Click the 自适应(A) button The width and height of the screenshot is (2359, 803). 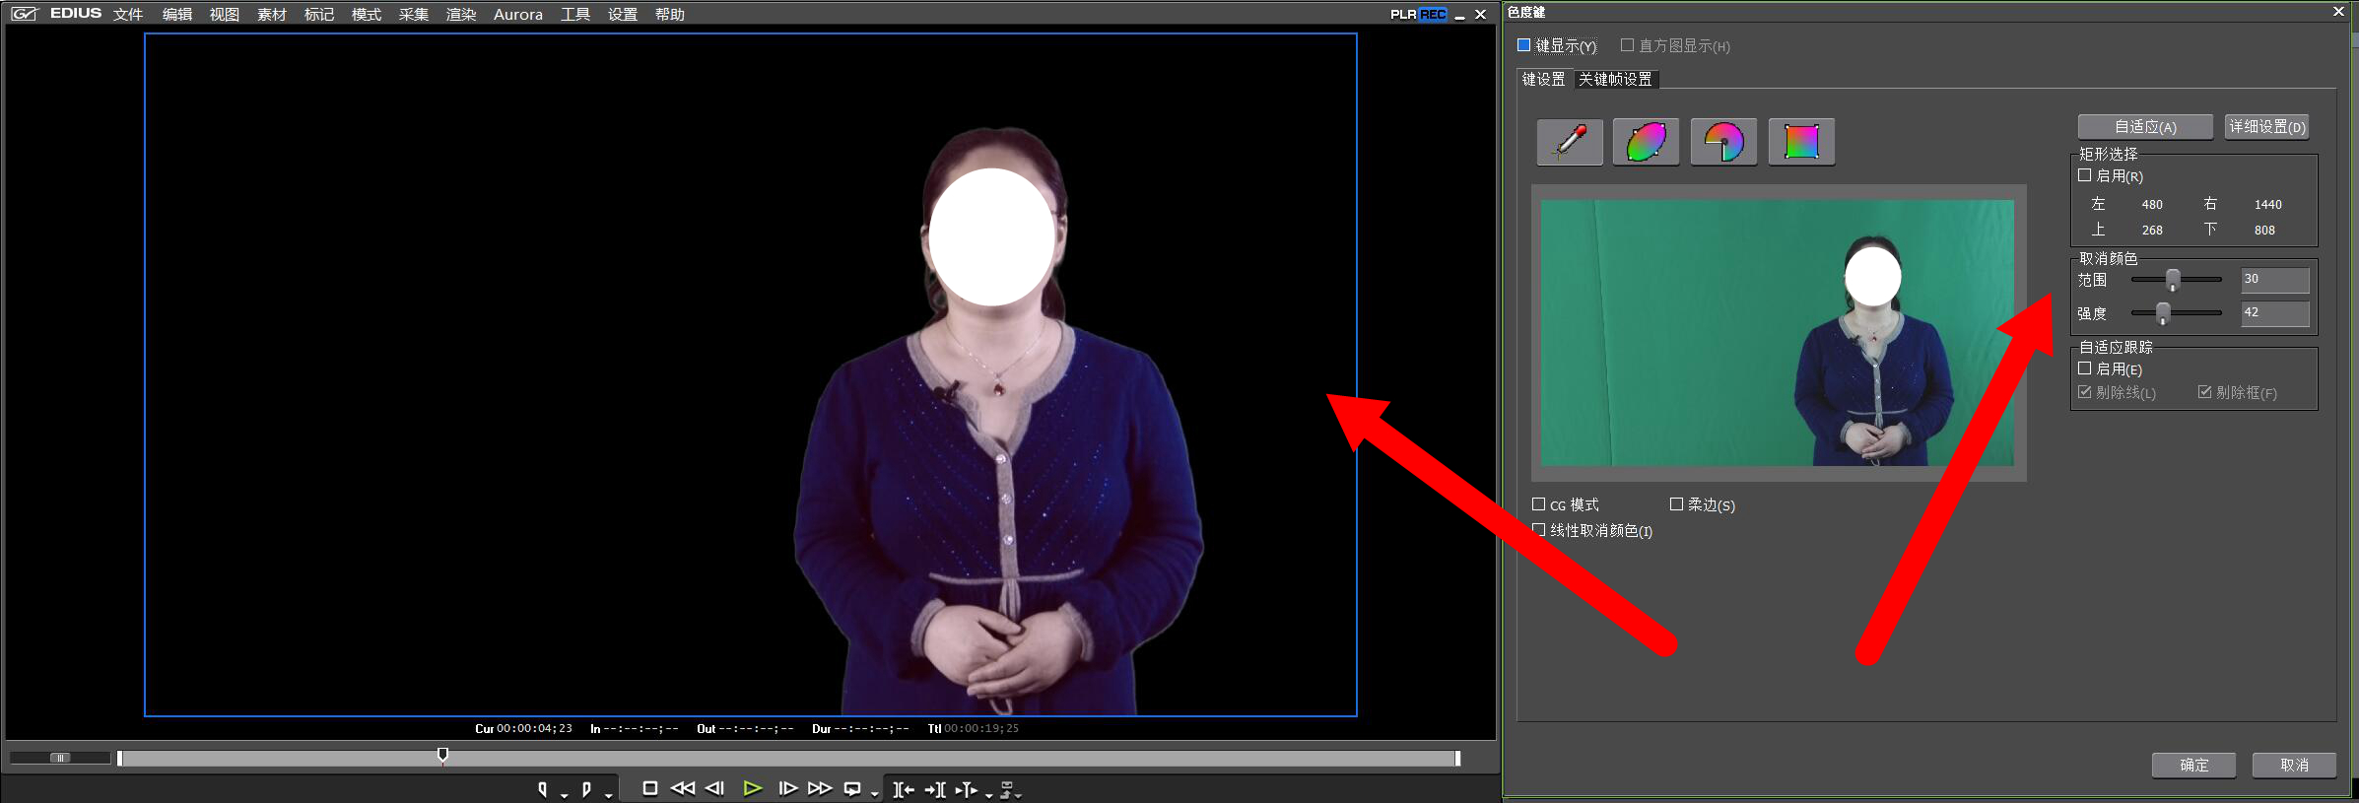2145,126
